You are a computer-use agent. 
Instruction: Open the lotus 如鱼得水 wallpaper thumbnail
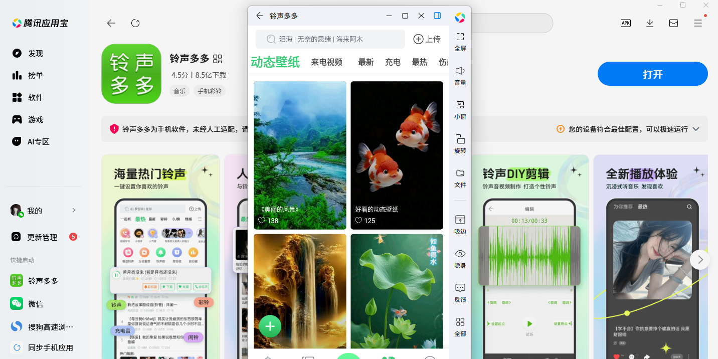[397, 291]
